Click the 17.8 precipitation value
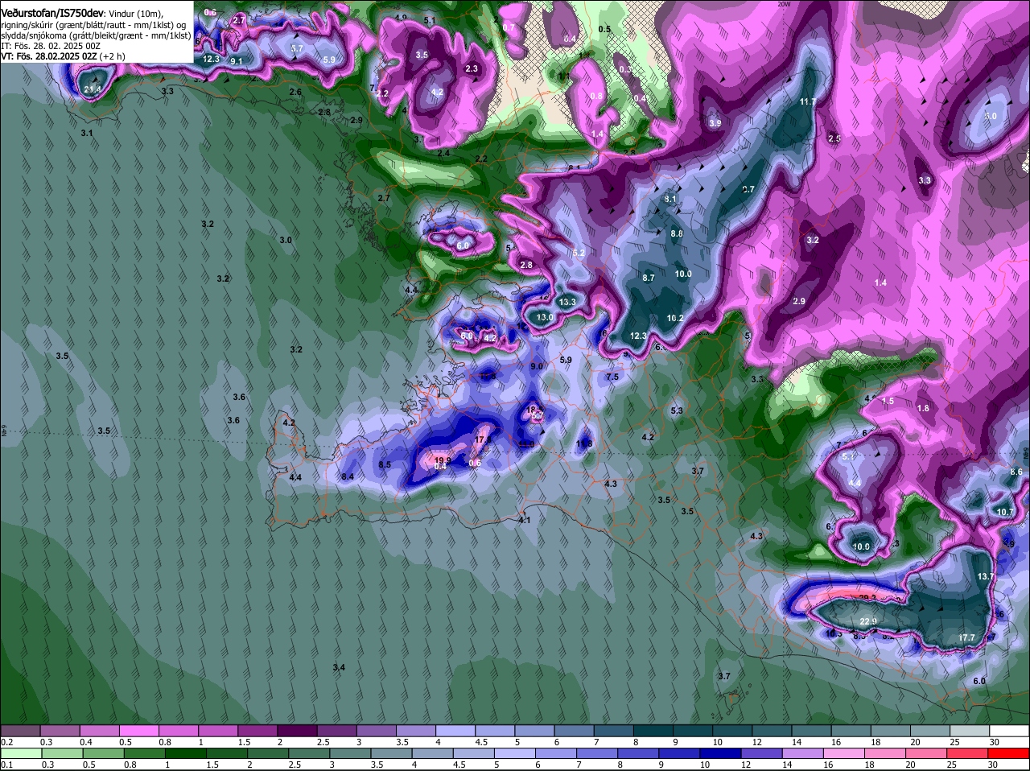Image resolution: width=1030 pixels, height=771 pixels. click(x=483, y=439)
